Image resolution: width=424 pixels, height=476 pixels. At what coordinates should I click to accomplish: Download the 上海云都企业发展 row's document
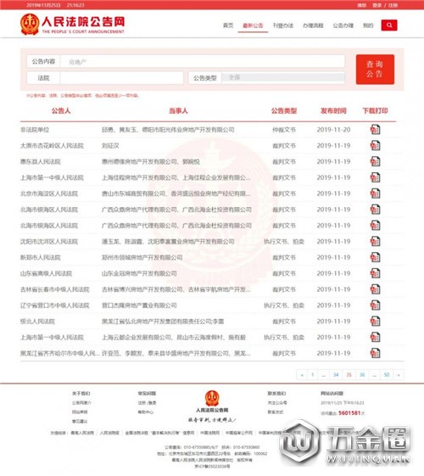point(375,337)
